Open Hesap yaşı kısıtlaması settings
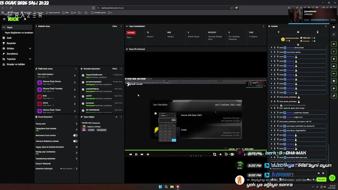Image resolution: width=338 pixels, height=190 pixels. point(57,153)
